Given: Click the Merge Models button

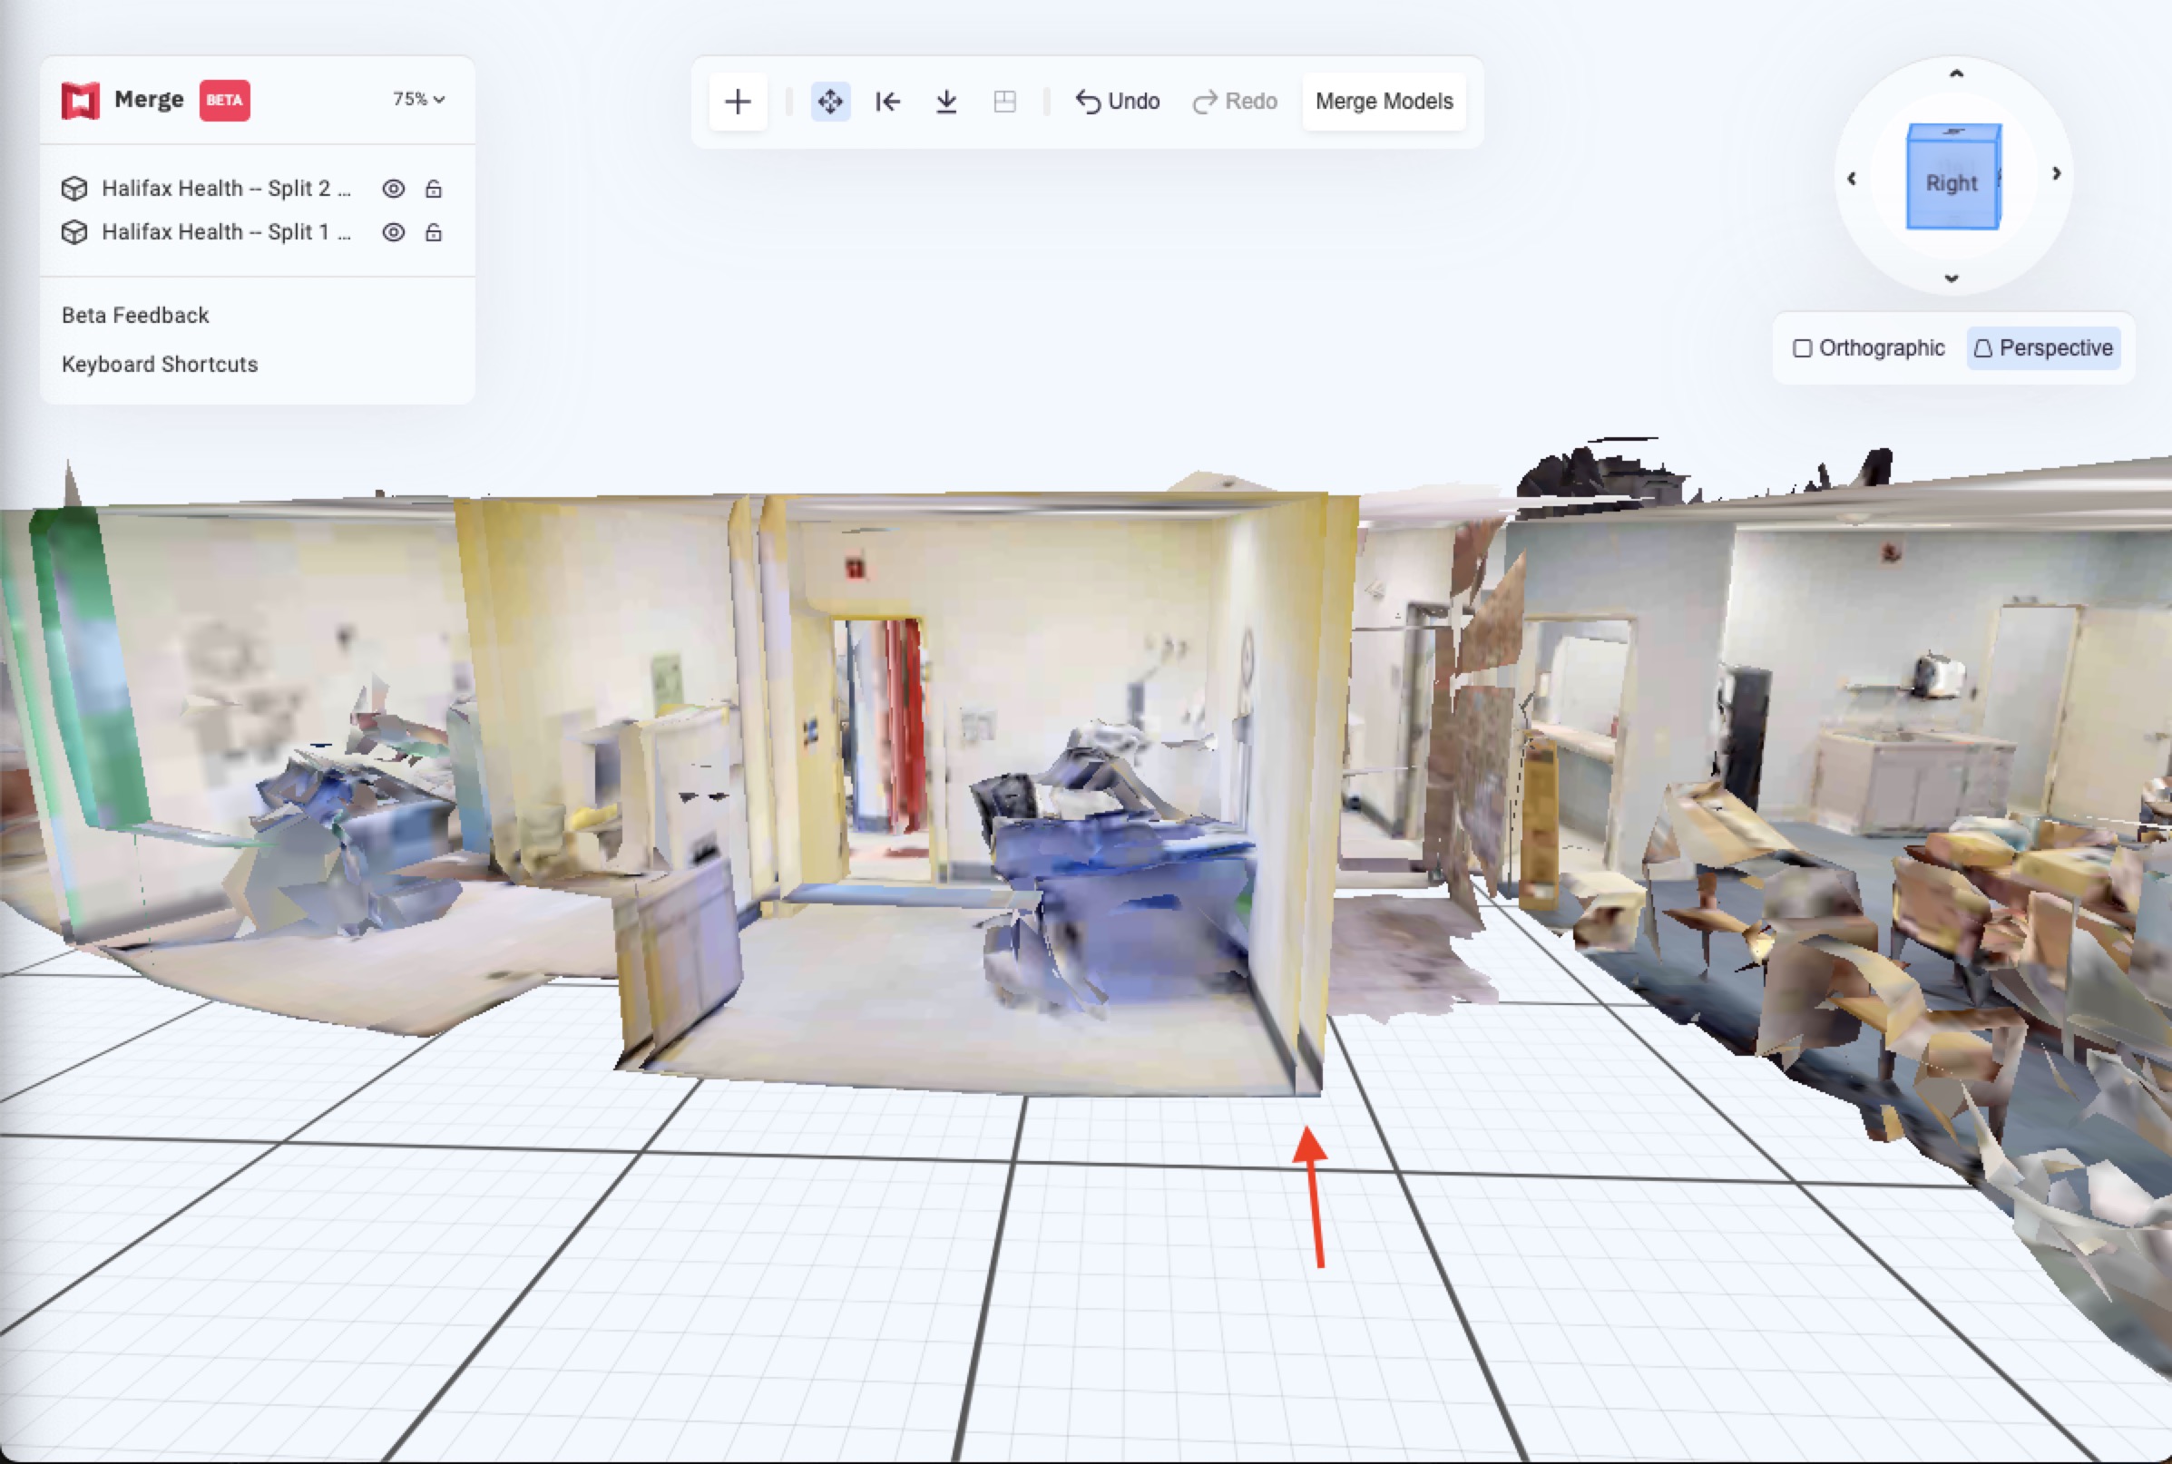Looking at the screenshot, I should [x=1384, y=102].
